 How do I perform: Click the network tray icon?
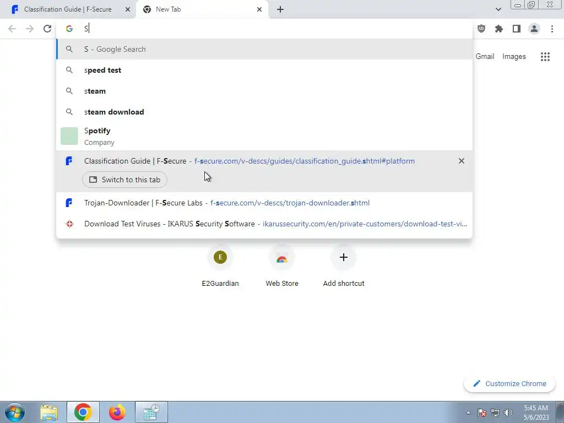[495, 413]
